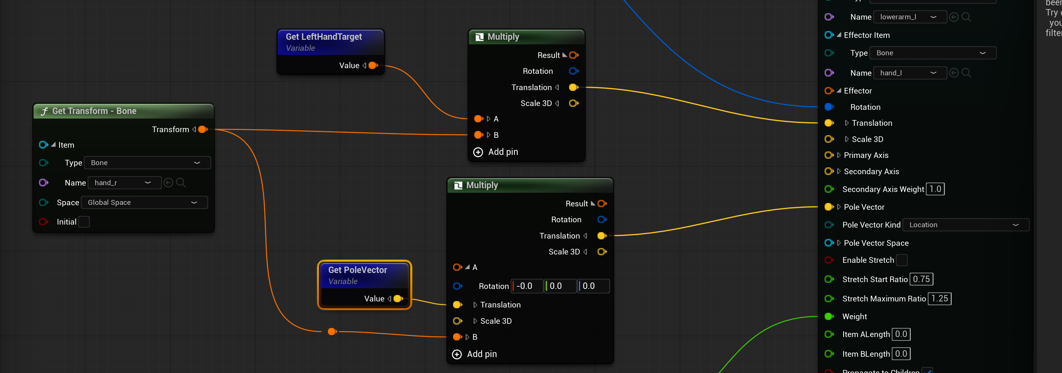Click Add pin on the lower Multiply node
Viewport: 1062px width, 373px height.
tap(475, 354)
